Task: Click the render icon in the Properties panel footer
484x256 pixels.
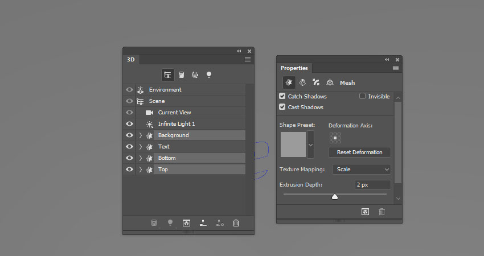Action: (x=365, y=212)
